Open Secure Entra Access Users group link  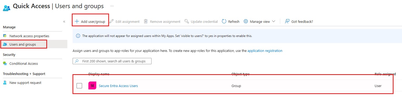click(x=118, y=86)
